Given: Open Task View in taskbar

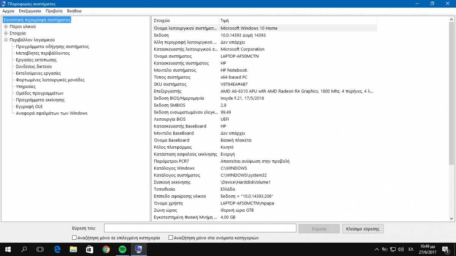Looking at the screenshot, I should point(40,249).
